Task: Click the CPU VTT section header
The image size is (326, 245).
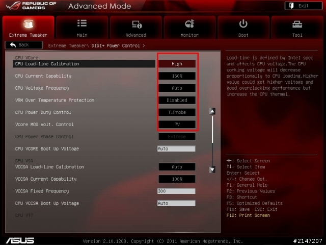Action: point(24,215)
